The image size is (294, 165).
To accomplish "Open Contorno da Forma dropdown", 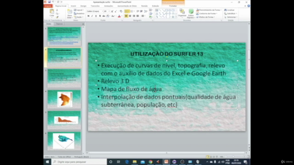I will point(207,13).
